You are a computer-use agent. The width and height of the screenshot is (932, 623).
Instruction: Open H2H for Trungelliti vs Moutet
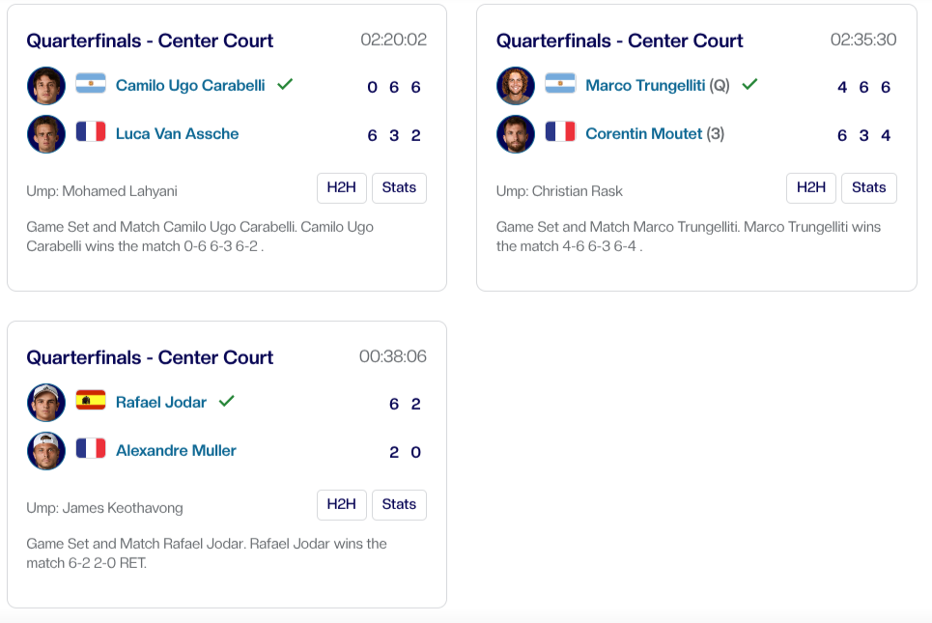point(811,188)
